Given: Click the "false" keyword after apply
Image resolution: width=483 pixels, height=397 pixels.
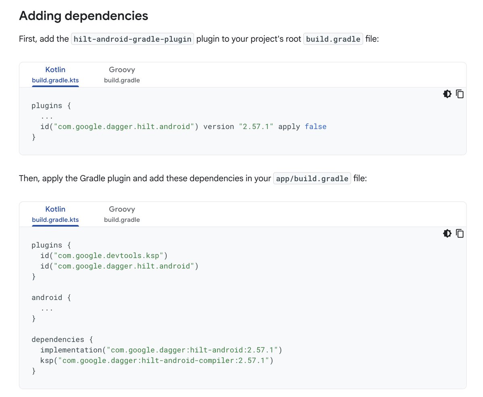Looking at the screenshot, I should point(316,126).
